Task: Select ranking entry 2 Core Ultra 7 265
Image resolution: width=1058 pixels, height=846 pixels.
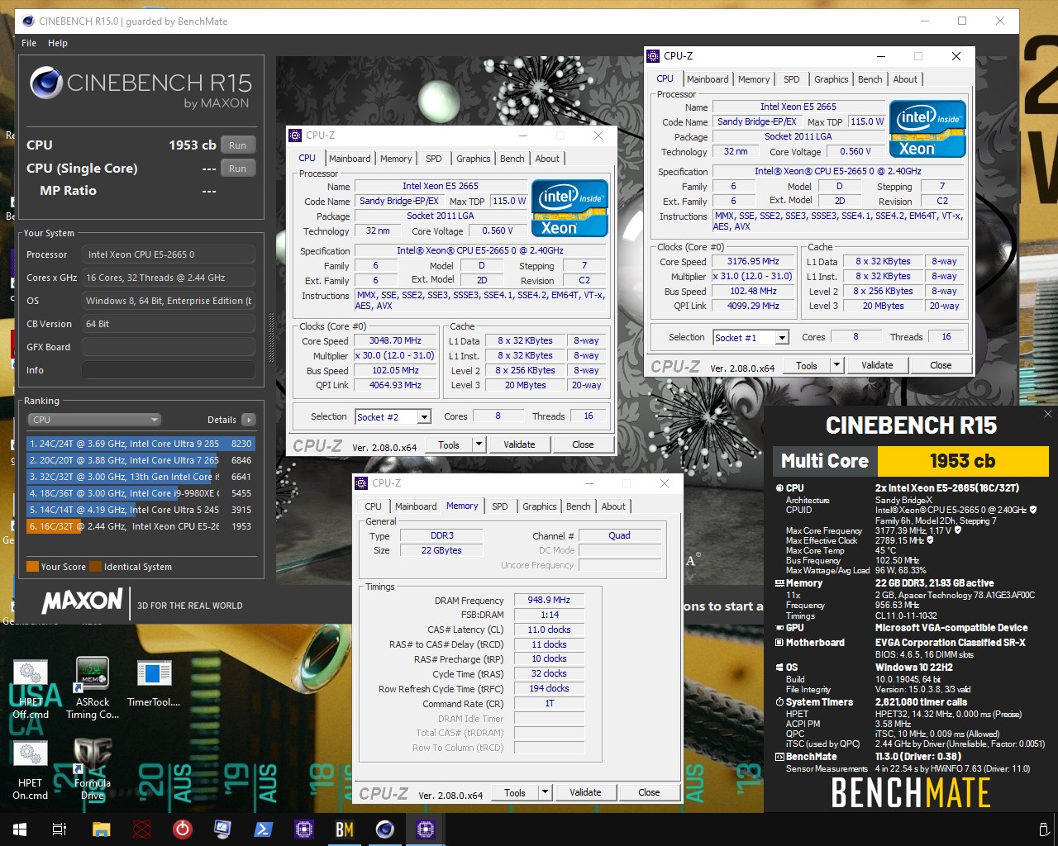Action: tap(141, 460)
